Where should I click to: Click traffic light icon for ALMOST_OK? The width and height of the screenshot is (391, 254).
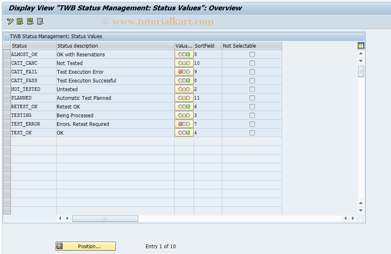tap(184, 54)
